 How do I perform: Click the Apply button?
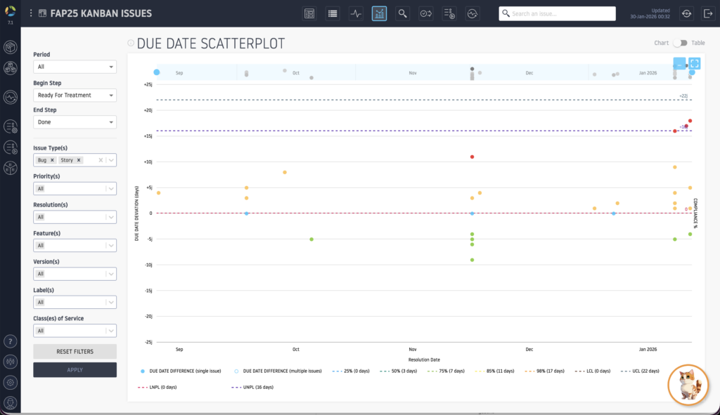[75, 370]
